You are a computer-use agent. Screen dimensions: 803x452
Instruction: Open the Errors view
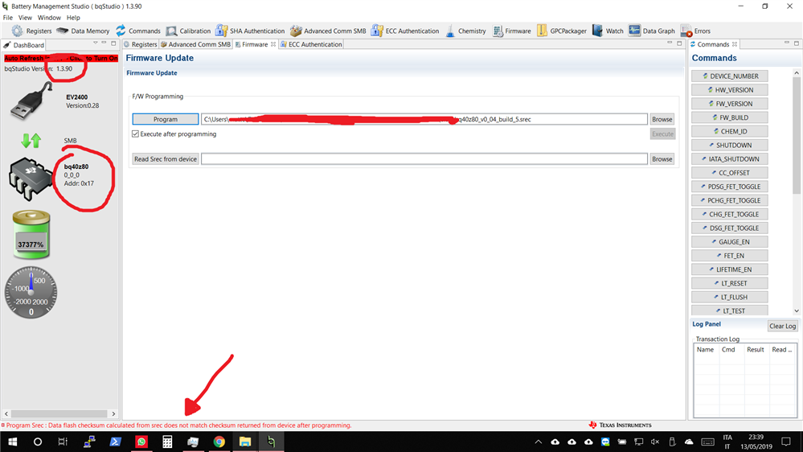(x=695, y=31)
